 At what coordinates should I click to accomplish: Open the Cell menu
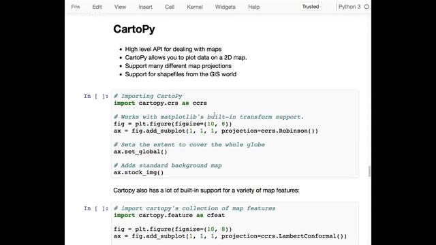click(x=170, y=7)
